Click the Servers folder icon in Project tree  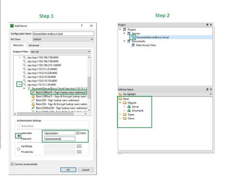[129, 33]
